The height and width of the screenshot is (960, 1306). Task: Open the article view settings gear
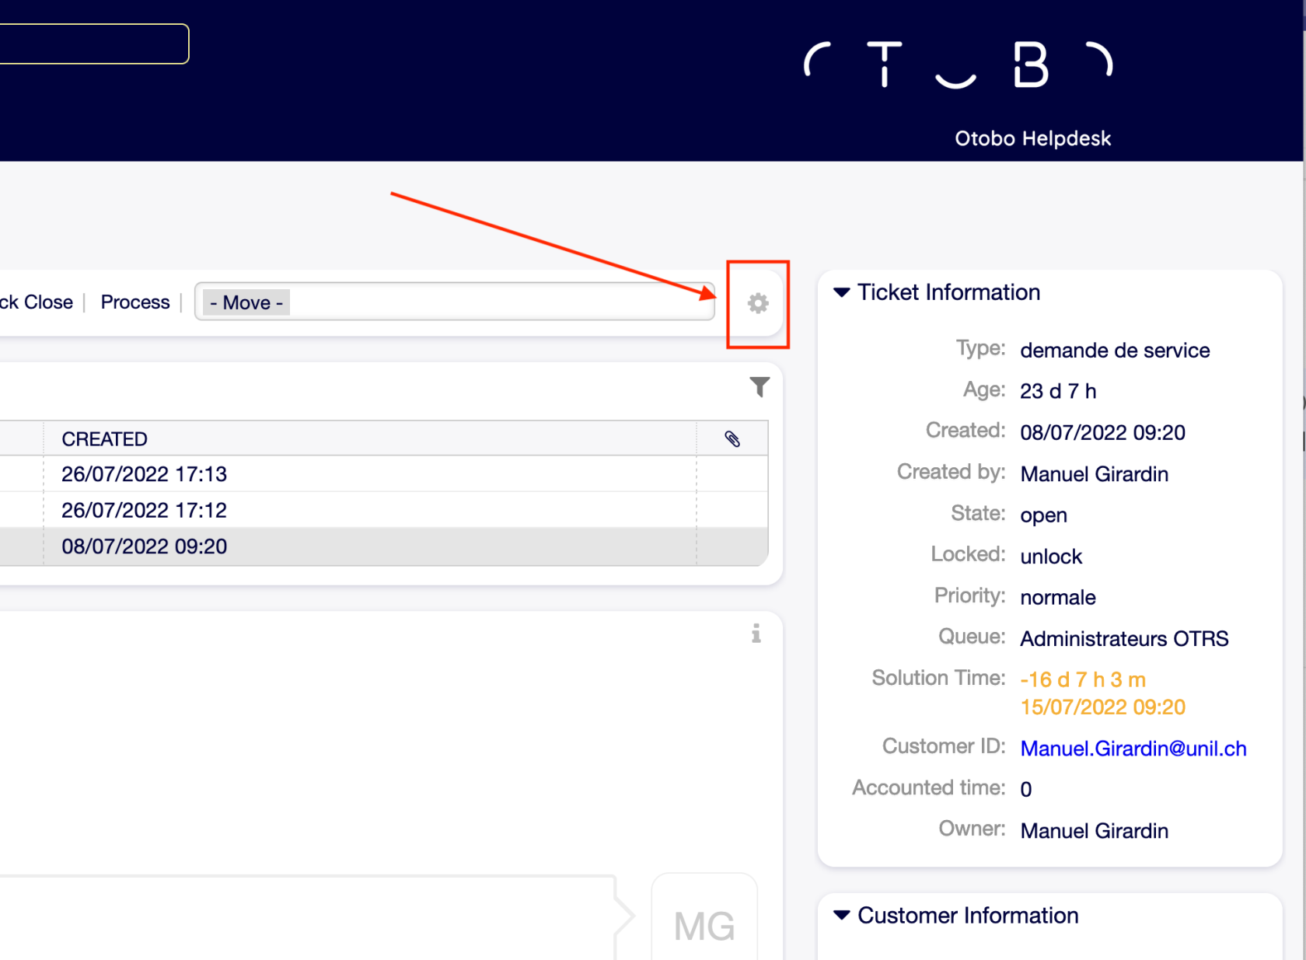(758, 303)
